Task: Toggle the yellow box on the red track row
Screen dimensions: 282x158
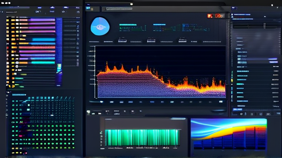Action: pyautogui.click(x=14, y=47)
